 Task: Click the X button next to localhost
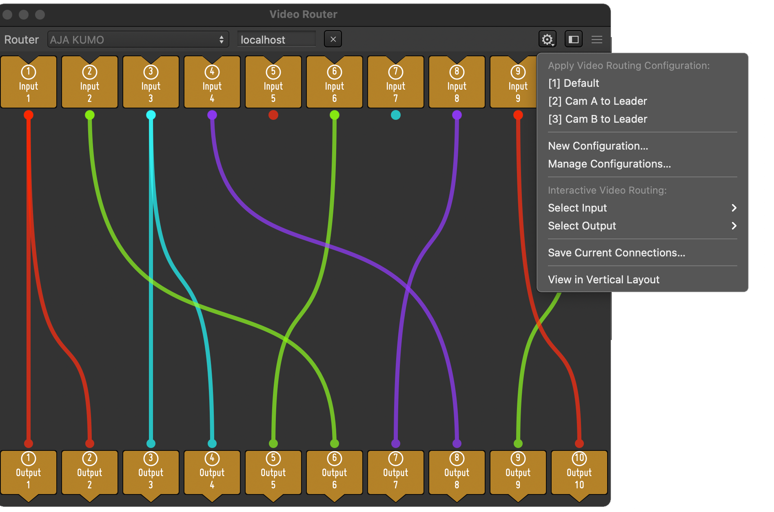(333, 40)
